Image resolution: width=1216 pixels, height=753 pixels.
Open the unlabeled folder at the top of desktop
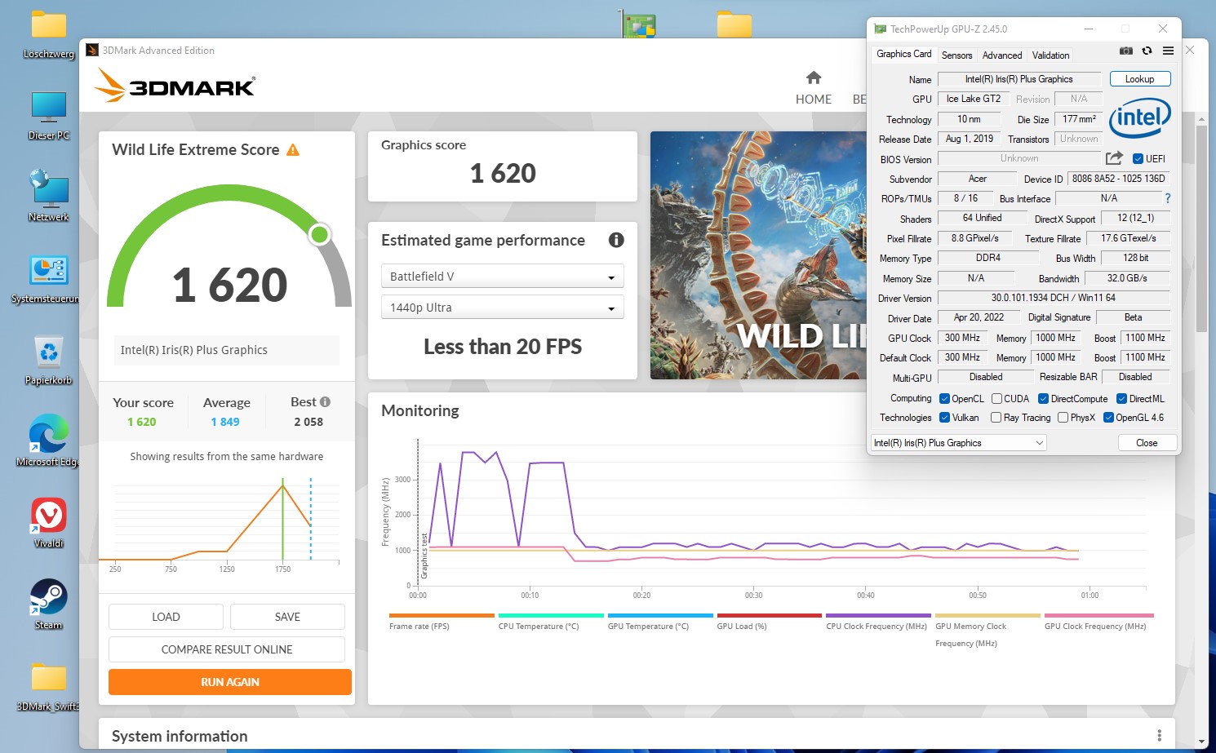[734, 24]
